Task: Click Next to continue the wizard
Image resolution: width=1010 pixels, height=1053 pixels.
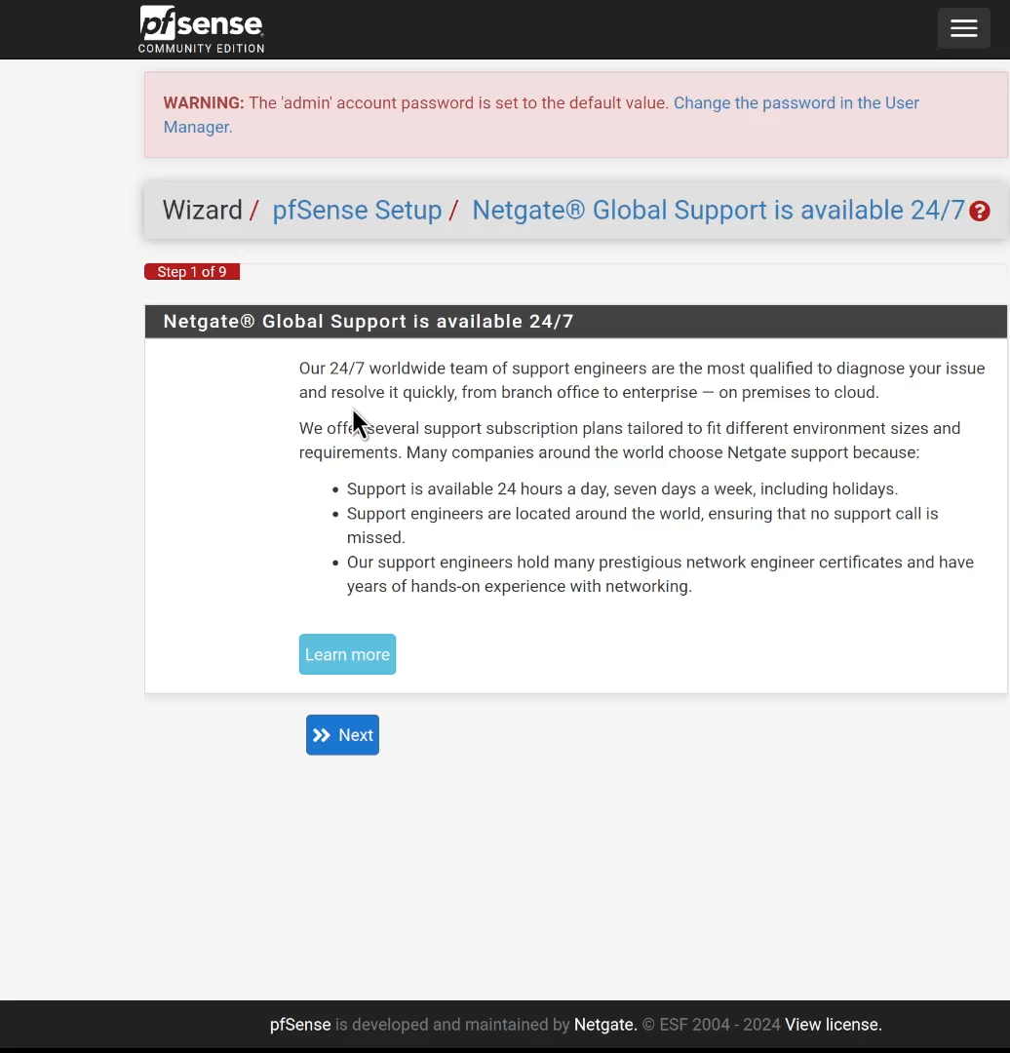Action: pos(342,735)
